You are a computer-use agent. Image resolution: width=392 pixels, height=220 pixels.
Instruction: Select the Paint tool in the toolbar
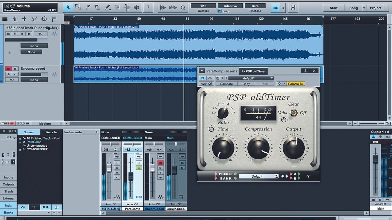pos(108,7)
